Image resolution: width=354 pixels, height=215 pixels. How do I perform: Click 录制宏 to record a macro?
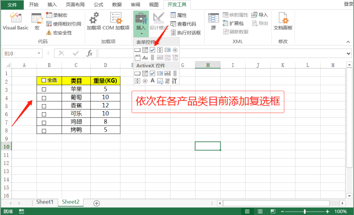click(57, 15)
